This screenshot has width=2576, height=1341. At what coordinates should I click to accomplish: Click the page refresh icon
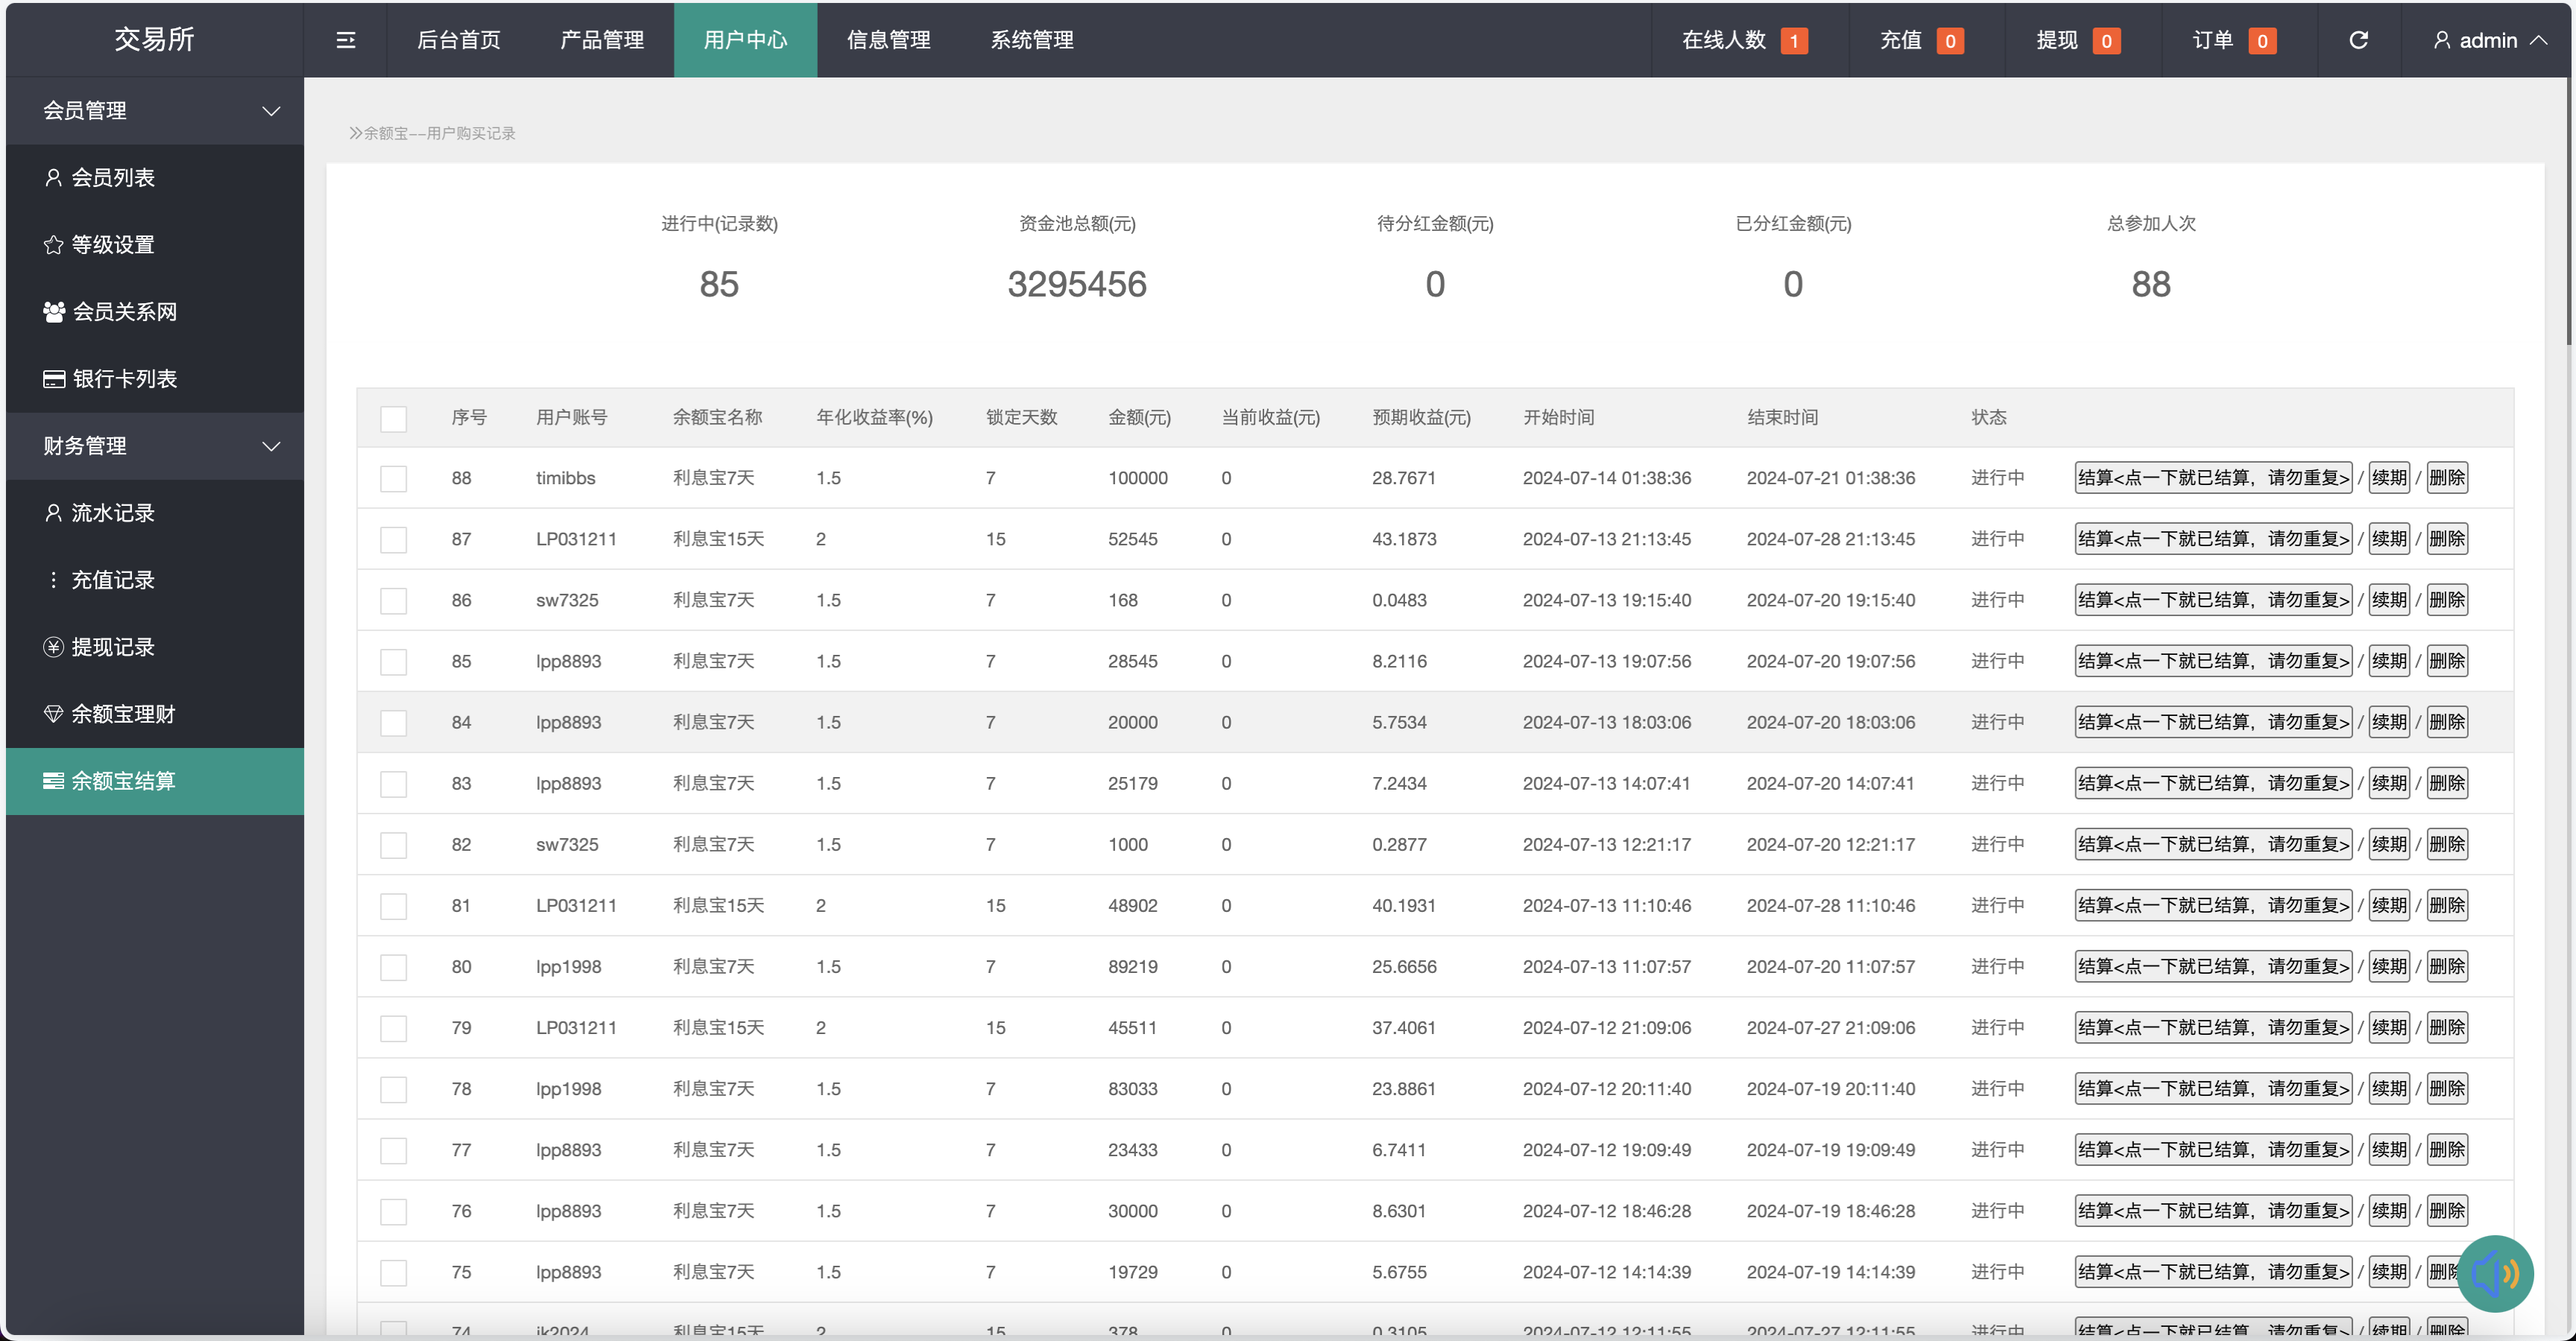pos(2359,40)
